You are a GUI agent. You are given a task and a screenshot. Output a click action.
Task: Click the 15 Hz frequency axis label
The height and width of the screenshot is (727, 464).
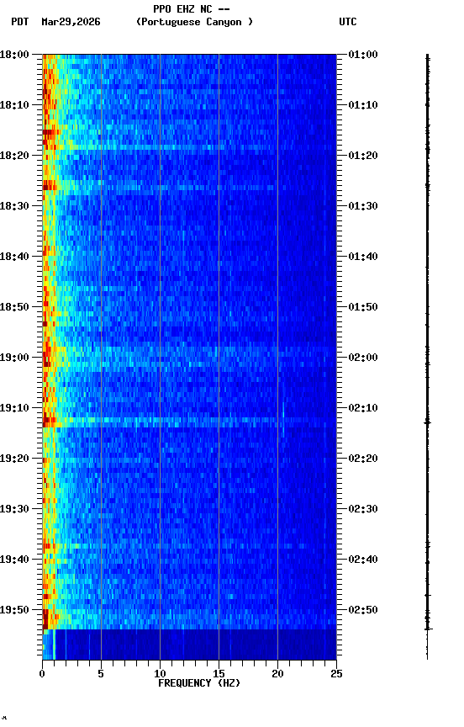click(219, 674)
